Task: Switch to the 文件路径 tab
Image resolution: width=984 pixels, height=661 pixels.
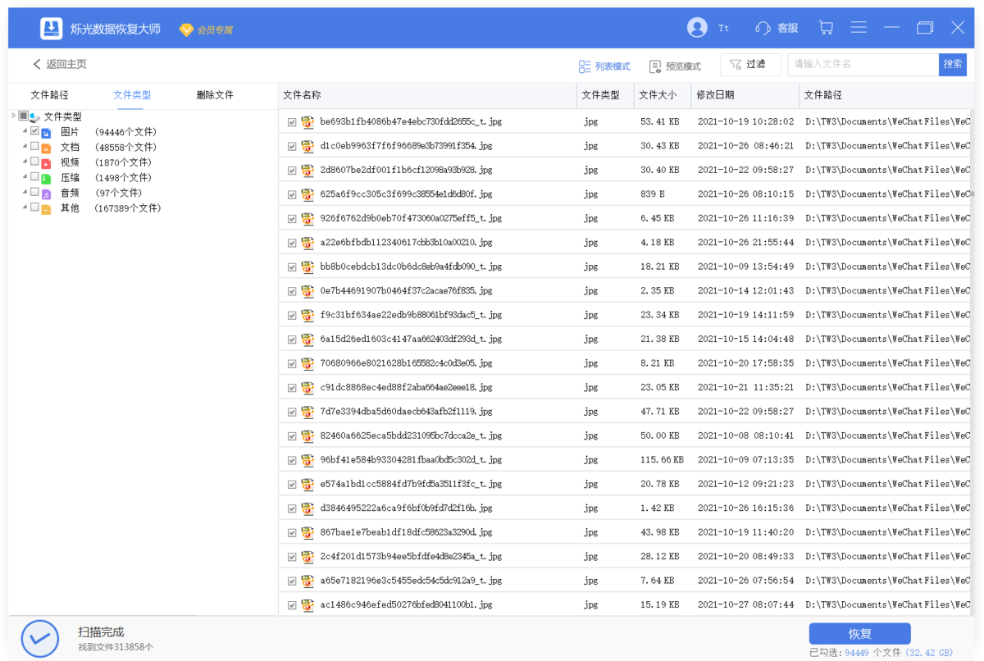Action: 49,95
